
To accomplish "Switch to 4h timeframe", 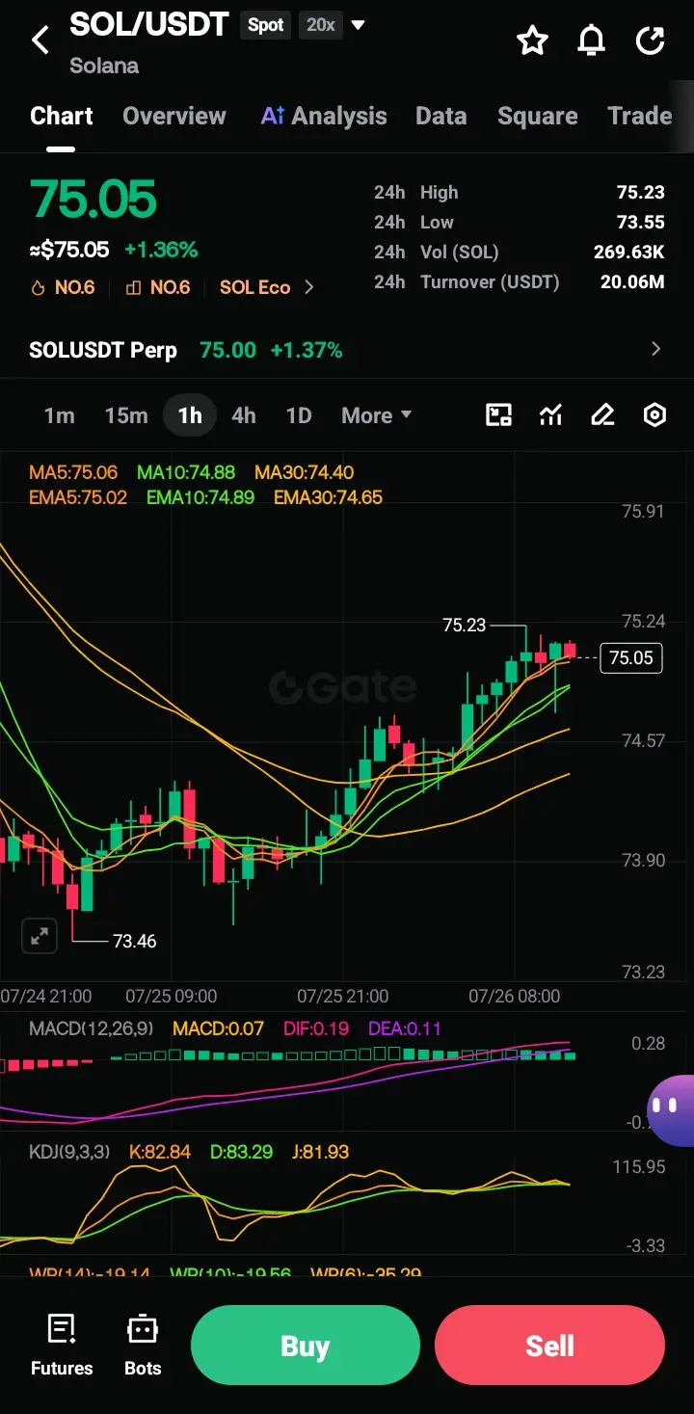I will pos(244,415).
